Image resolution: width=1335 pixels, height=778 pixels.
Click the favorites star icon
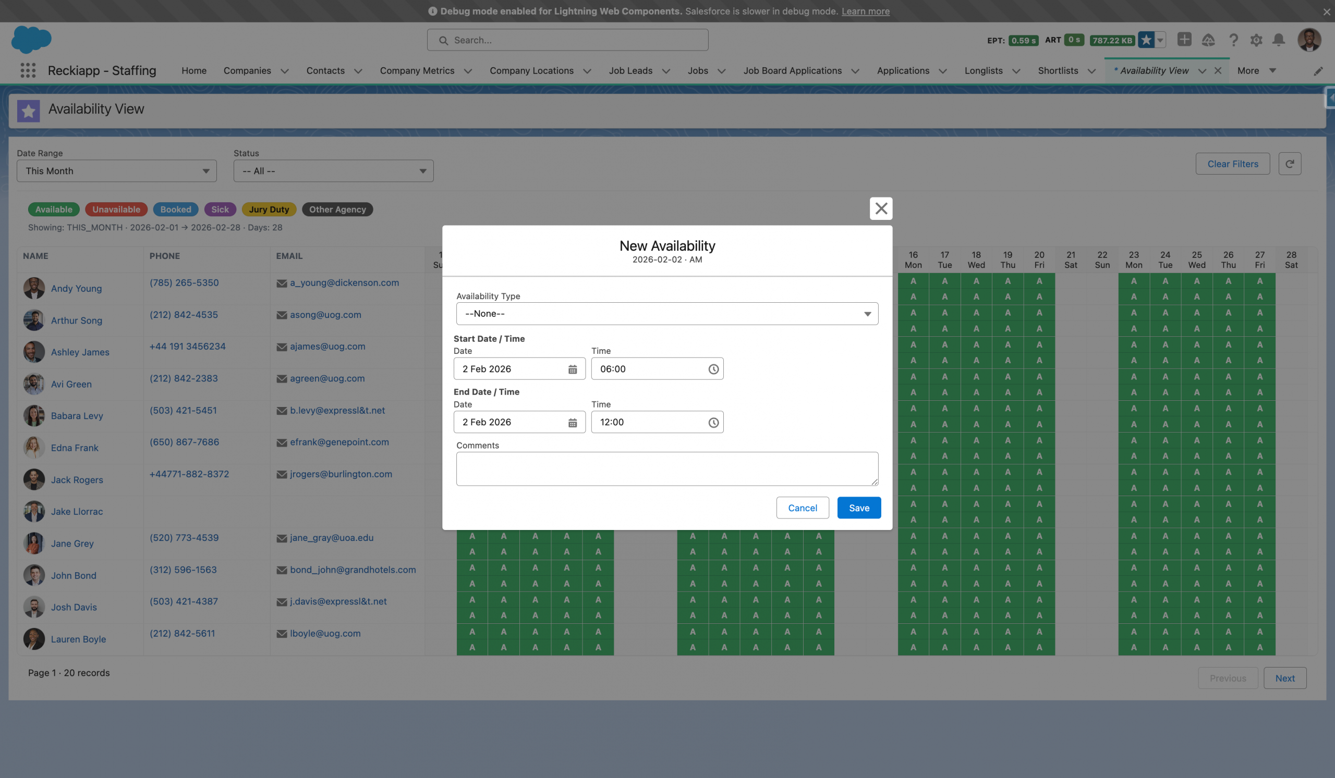1146,40
